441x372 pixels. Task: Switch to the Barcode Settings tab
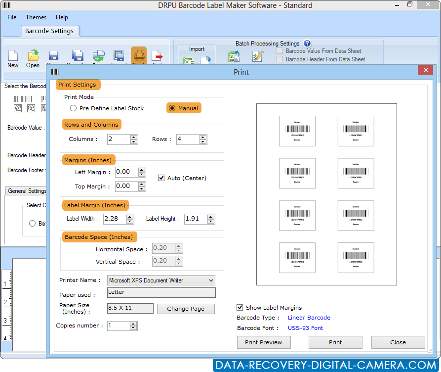coord(50,31)
